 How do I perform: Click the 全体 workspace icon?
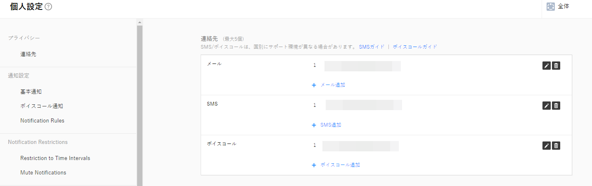(550, 7)
